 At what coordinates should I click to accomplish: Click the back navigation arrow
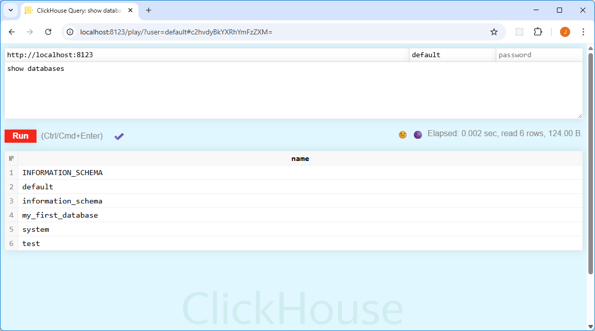coord(12,31)
